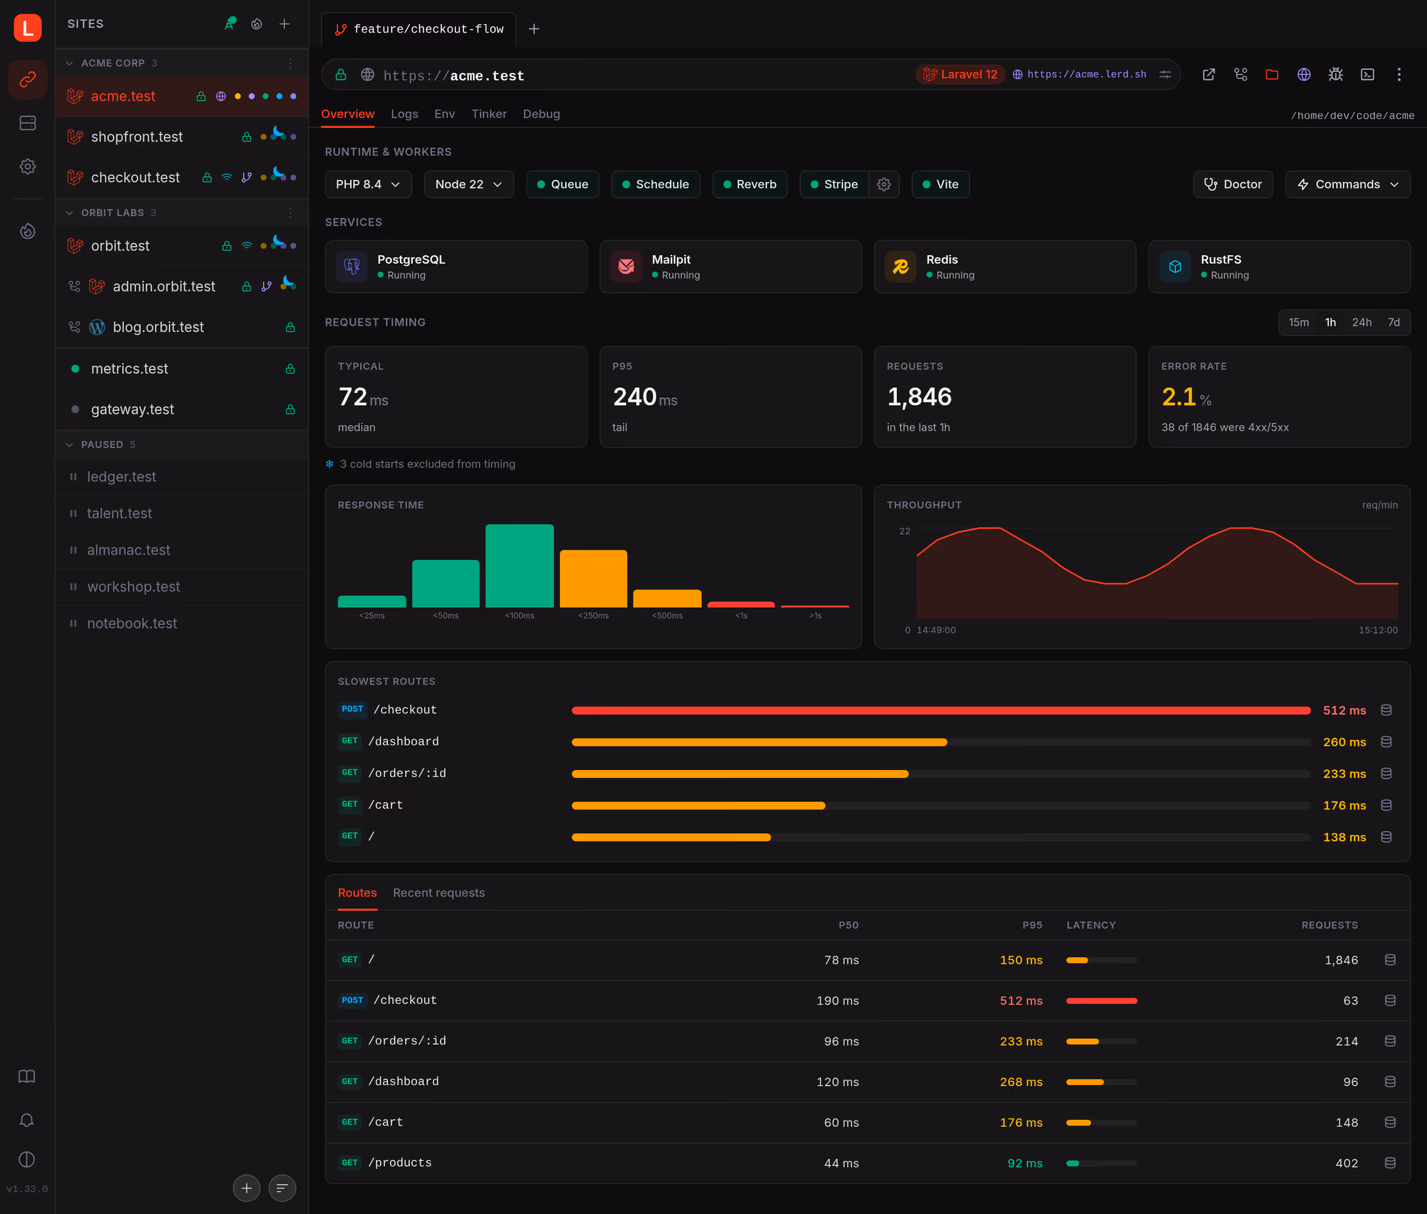The height and width of the screenshot is (1214, 1427).
Task: Switch to Recent requests tab
Action: pos(438,893)
